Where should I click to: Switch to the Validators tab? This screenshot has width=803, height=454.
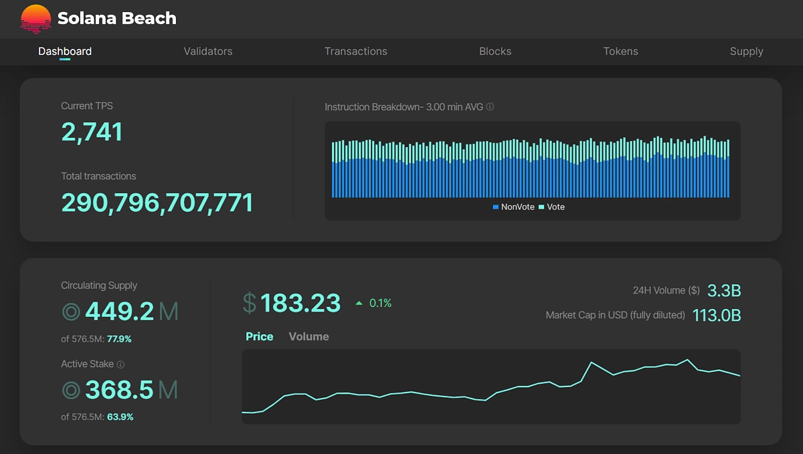click(x=208, y=51)
